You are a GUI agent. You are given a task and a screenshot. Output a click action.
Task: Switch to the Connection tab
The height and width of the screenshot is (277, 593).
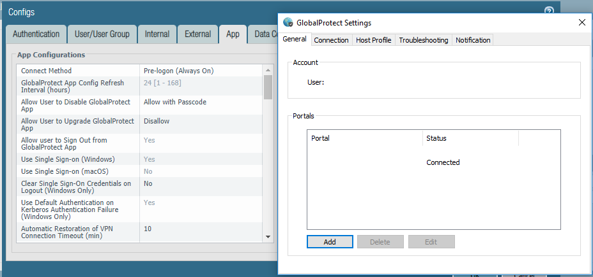(331, 40)
